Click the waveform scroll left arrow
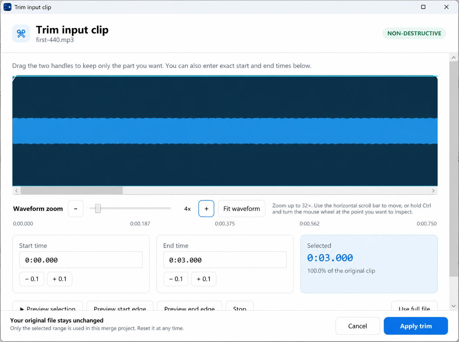 tap(16, 190)
